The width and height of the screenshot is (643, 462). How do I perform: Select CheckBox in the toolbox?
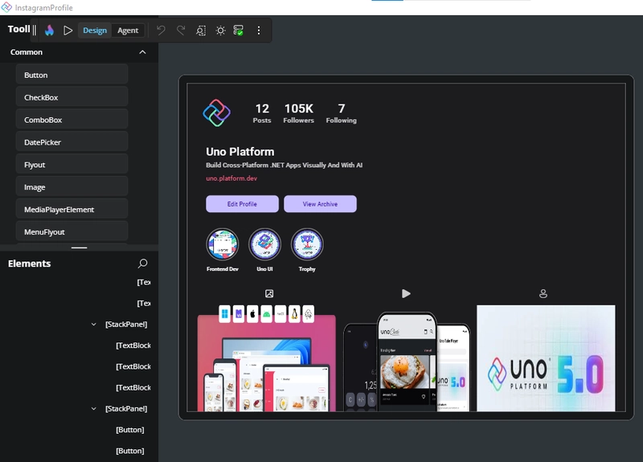point(72,97)
